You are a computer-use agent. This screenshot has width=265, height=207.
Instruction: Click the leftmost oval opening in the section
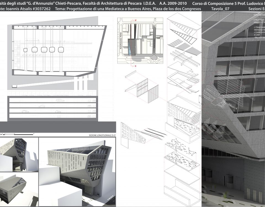click(x=25, y=50)
